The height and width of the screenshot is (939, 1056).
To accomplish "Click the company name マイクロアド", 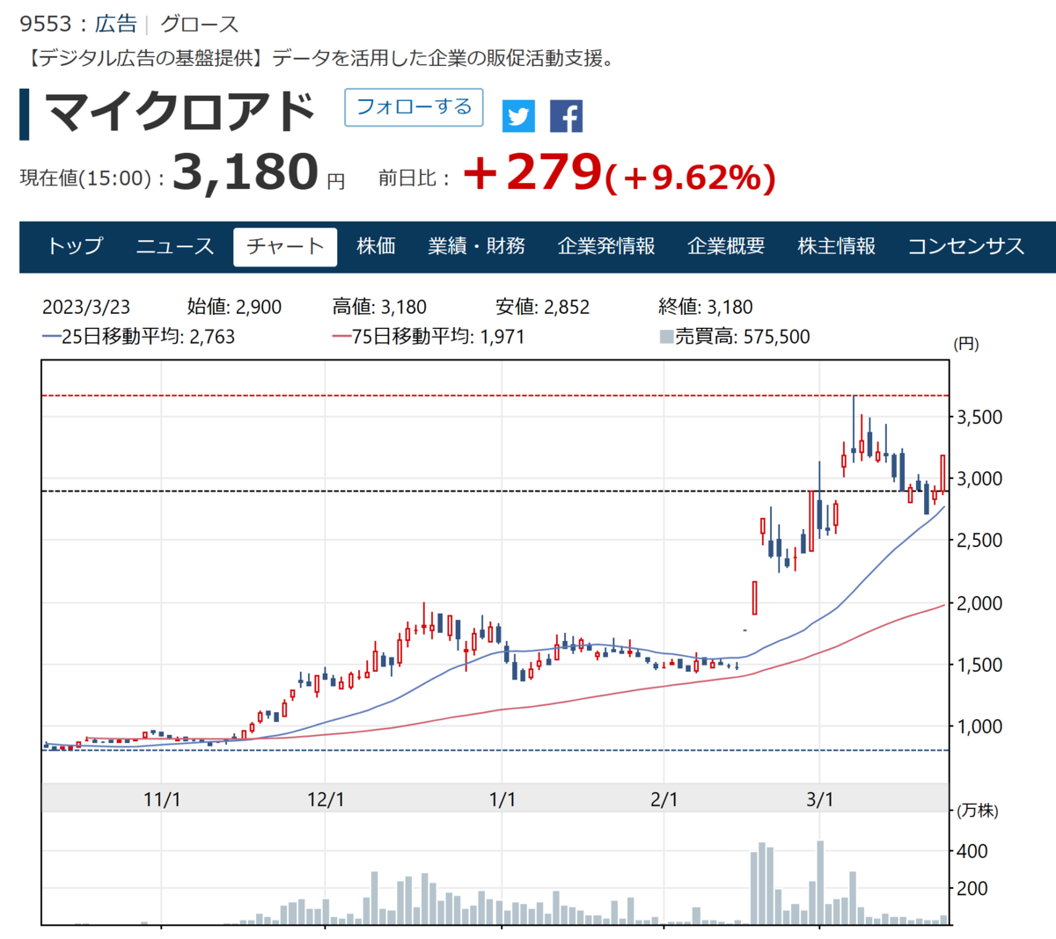I will (180, 113).
